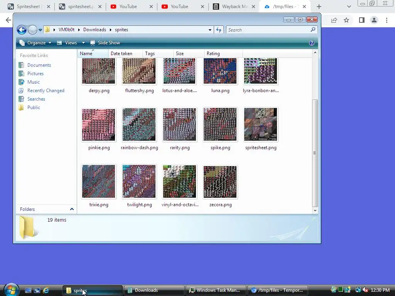
Task: Open the Organize menu
Action: [36, 43]
